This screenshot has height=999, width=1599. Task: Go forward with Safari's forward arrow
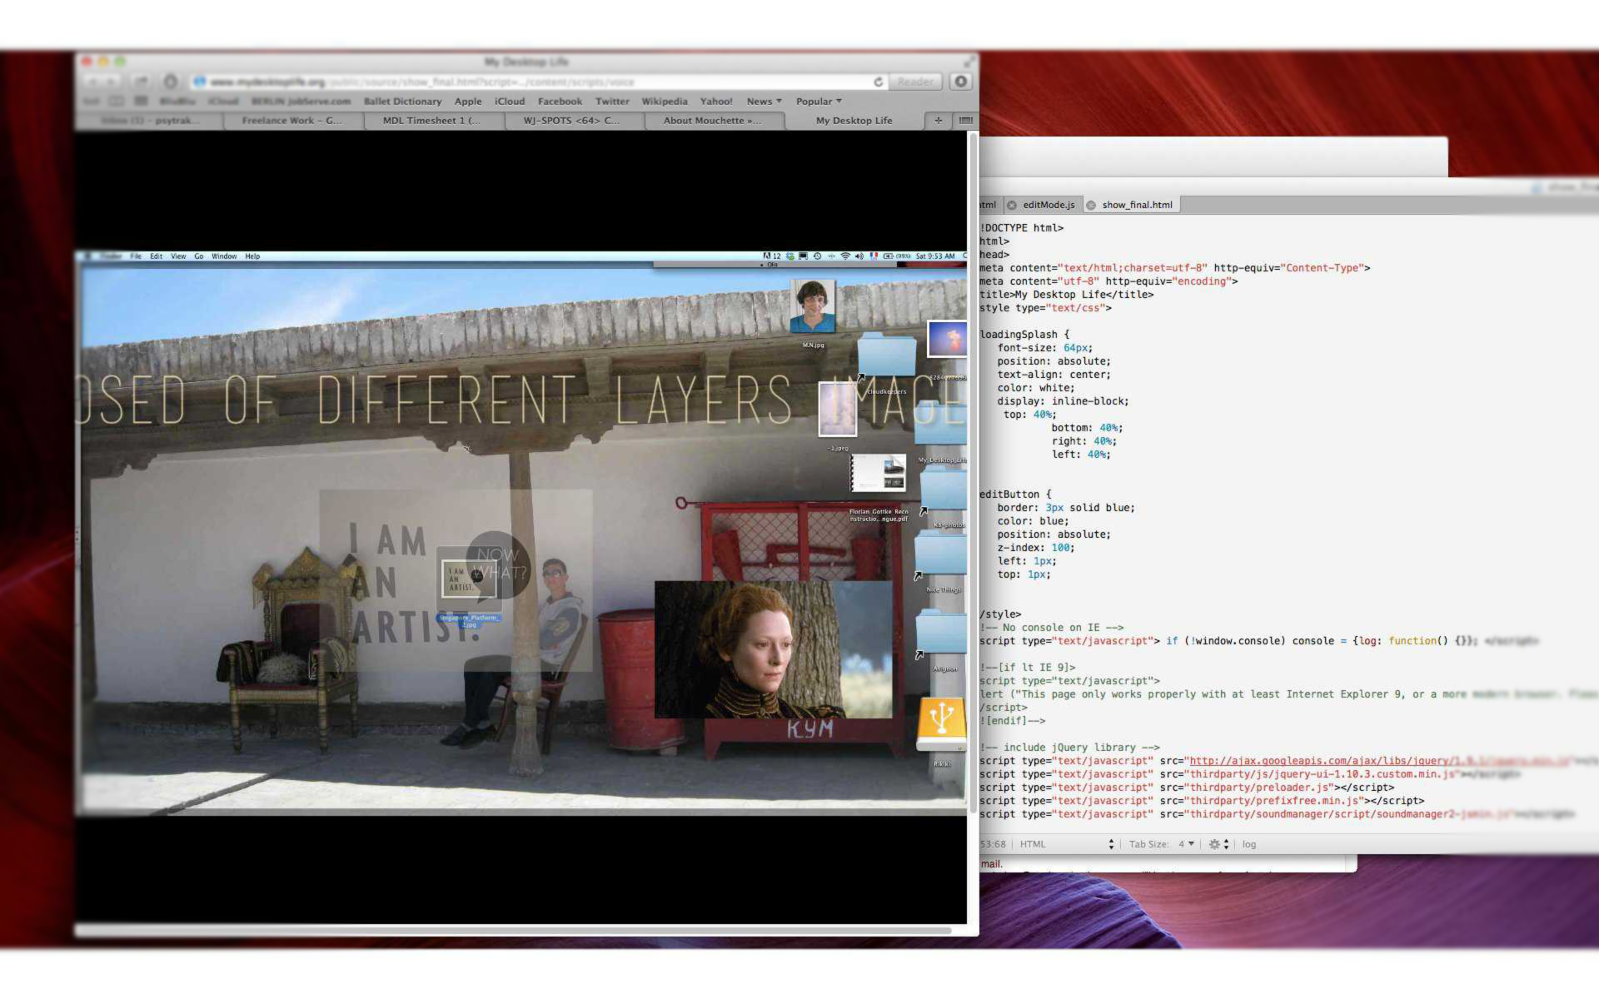112,82
